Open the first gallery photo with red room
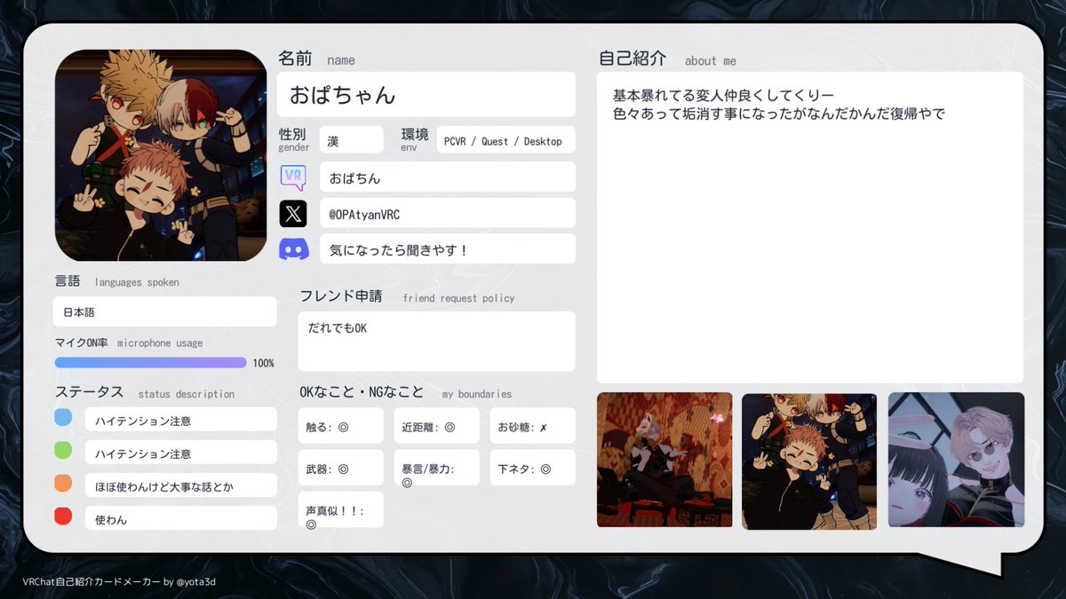Image resolution: width=1066 pixels, height=599 pixels. coord(664,460)
